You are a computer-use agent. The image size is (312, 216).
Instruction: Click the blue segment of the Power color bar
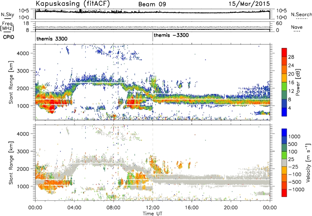coord(284,112)
